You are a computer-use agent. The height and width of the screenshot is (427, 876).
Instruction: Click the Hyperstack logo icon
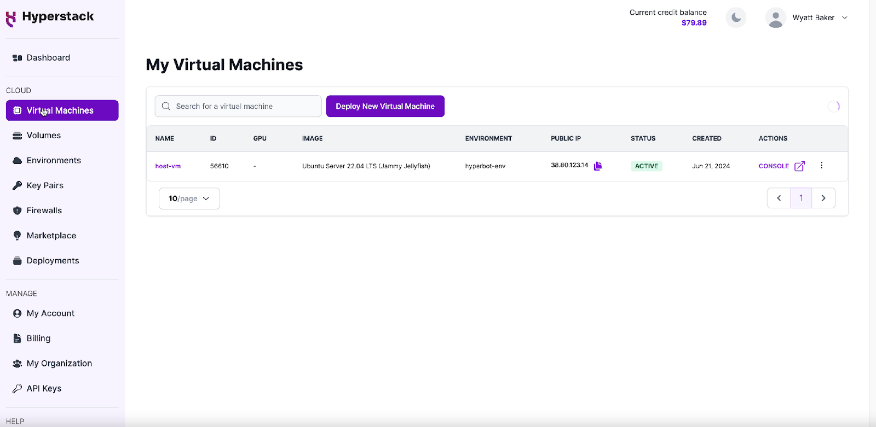coord(11,19)
